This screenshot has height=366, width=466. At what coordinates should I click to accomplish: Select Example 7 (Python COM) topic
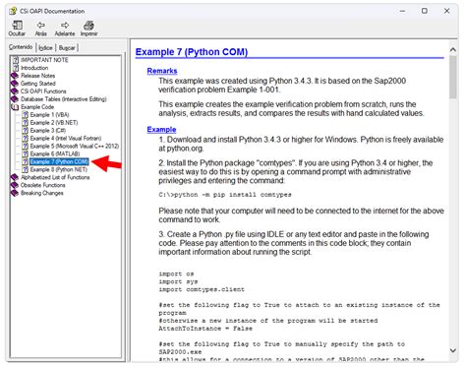tap(59, 162)
